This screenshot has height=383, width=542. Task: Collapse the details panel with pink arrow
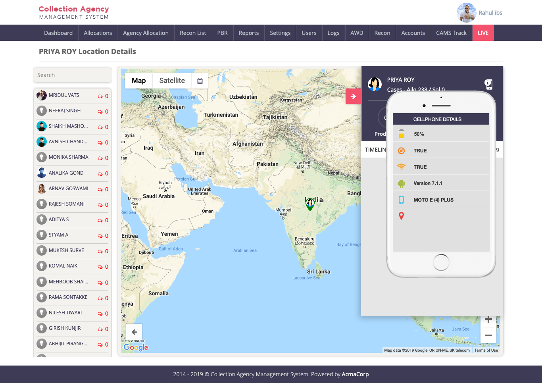(353, 96)
